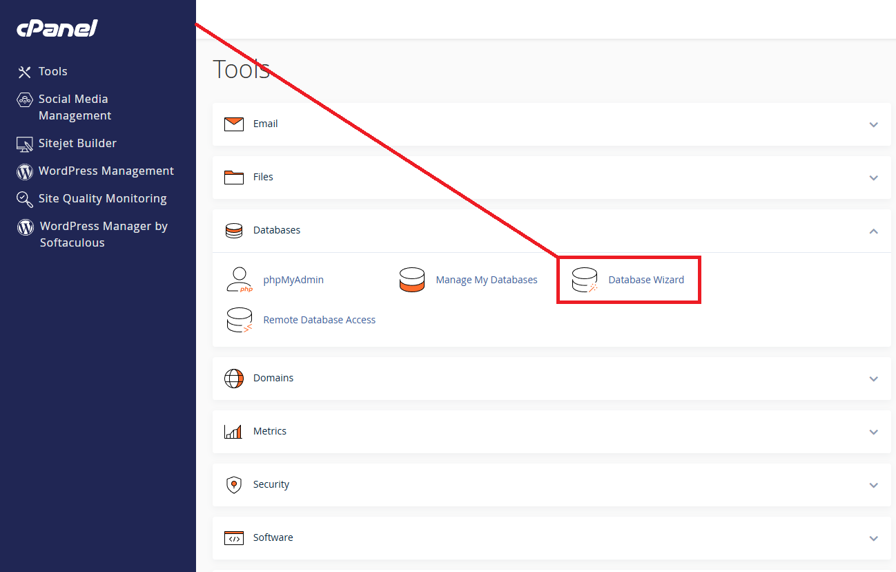Image resolution: width=896 pixels, height=572 pixels.
Task: Click the Software code window icon
Action: coord(234,538)
